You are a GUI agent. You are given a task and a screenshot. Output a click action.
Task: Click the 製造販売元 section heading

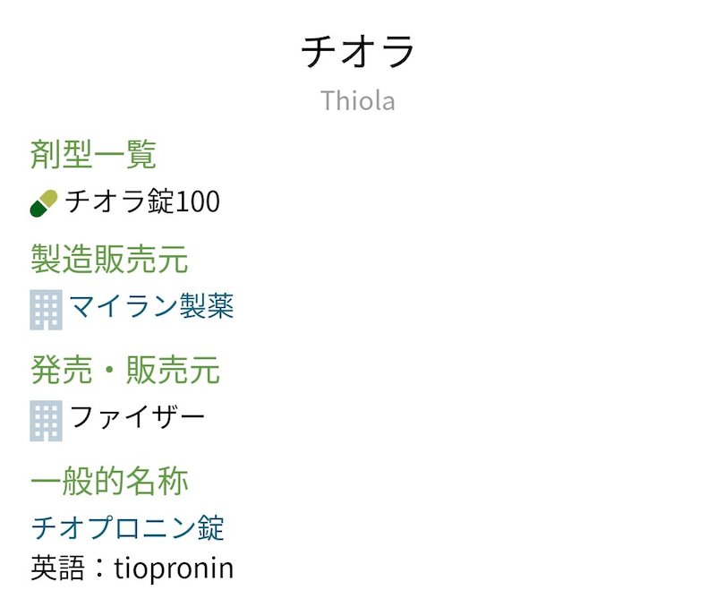[109, 260]
